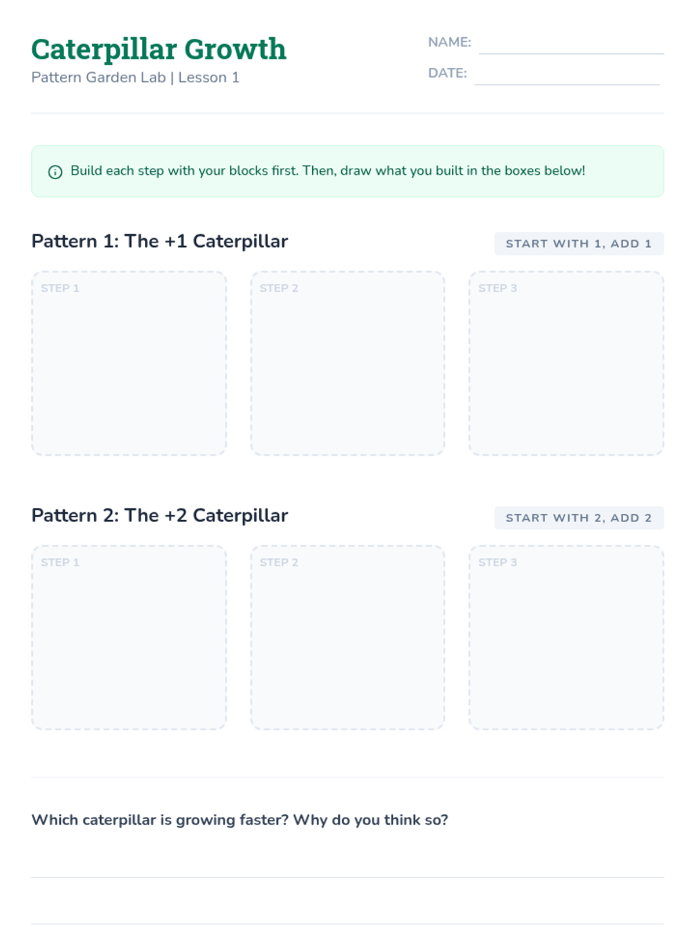The height and width of the screenshot is (927, 695).
Task: Click the START WITH 1, ADD 1 badge
Action: point(579,244)
